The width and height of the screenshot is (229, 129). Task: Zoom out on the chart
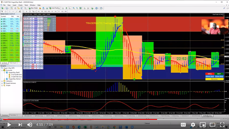77,8
